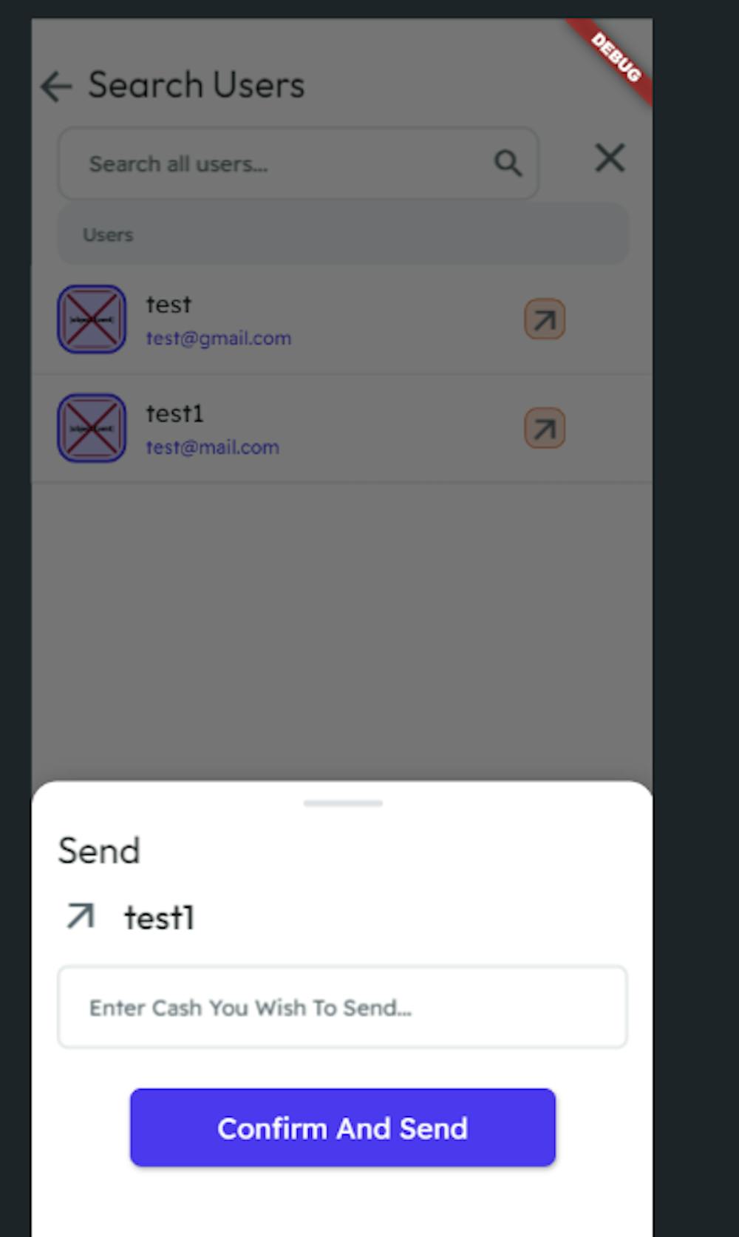
Task: Click the Search Users page title
Action: pyautogui.click(x=197, y=85)
